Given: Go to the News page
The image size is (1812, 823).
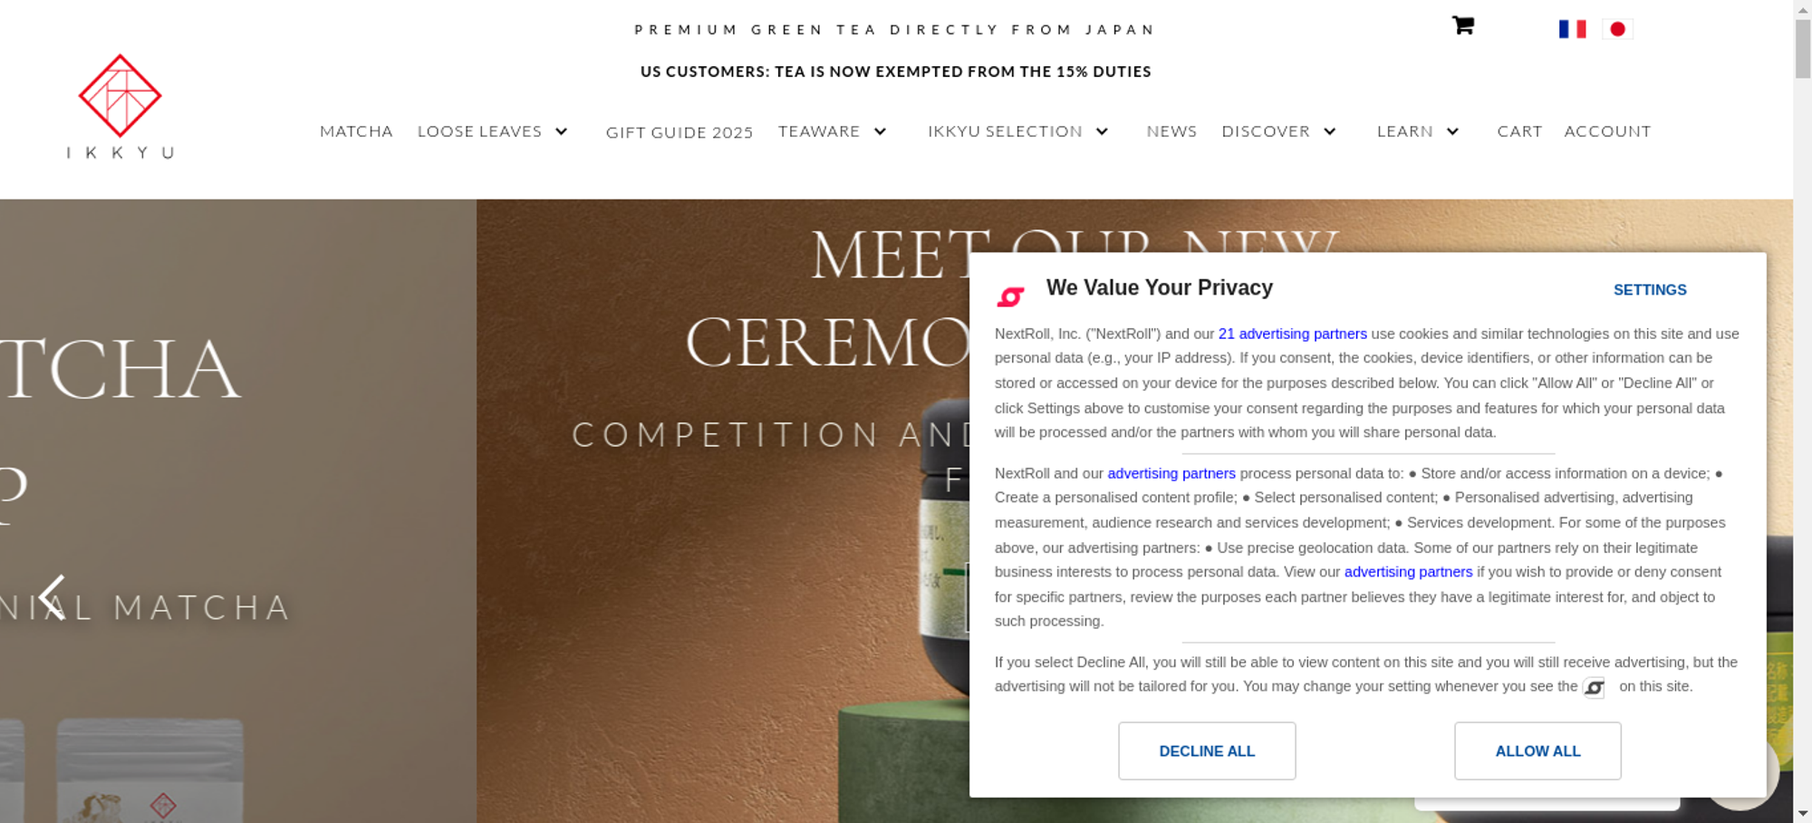Looking at the screenshot, I should click(x=1171, y=131).
